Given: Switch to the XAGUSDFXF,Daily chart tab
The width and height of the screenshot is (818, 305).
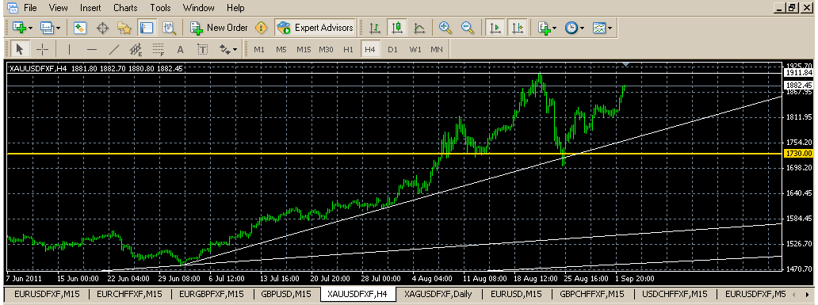Looking at the screenshot, I should [x=438, y=294].
